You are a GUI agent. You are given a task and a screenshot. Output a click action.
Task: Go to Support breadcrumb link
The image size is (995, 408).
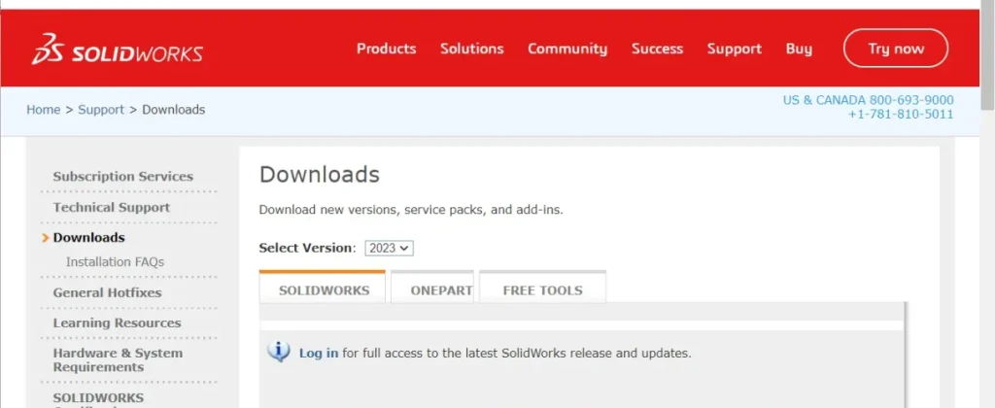101,109
